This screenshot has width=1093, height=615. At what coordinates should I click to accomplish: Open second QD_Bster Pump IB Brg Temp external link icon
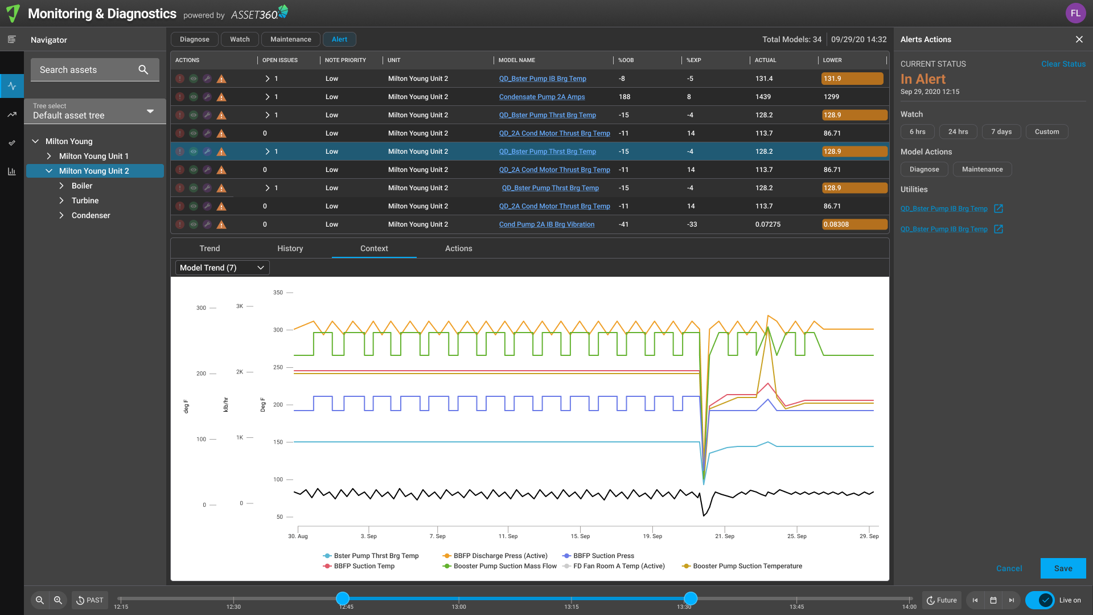999,229
